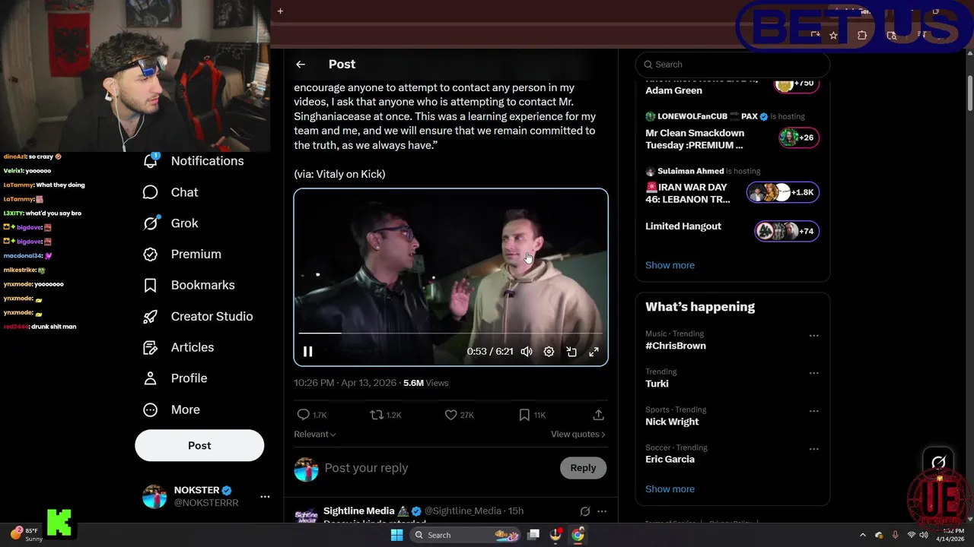Like the post with heart icon
The width and height of the screenshot is (974, 547).
450,415
